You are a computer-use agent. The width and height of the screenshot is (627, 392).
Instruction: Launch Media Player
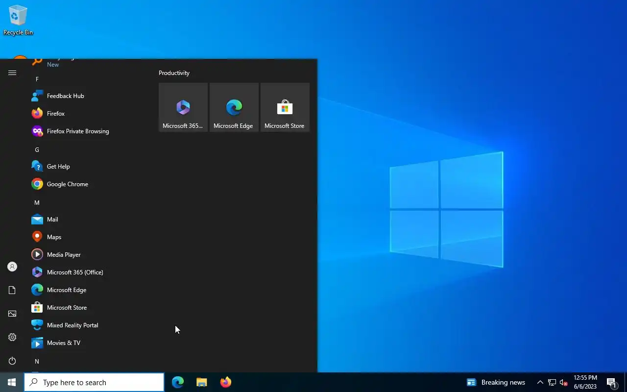click(88, 255)
